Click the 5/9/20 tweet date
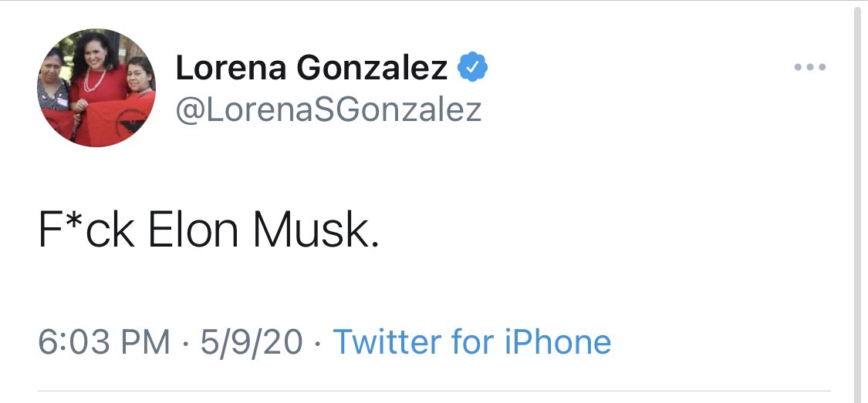Viewport: 868px width, 403px height. pyautogui.click(x=252, y=341)
